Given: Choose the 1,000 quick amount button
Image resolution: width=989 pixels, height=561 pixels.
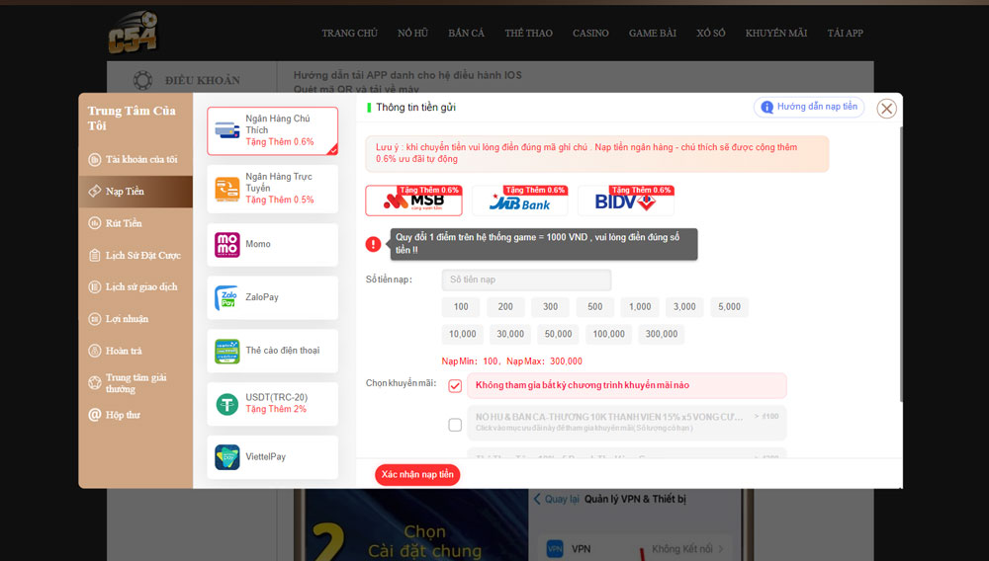Looking at the screenshot, I should pyautogui.click(x=640, y=306).
